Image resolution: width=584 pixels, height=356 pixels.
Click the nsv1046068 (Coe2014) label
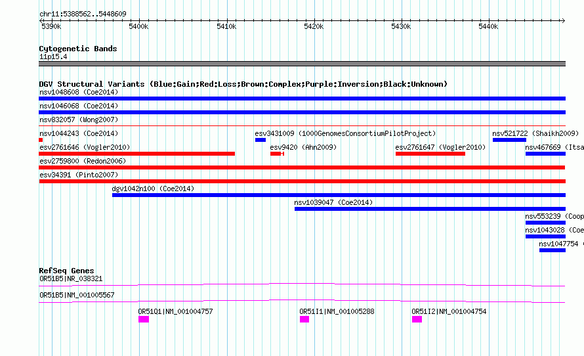coord(79,106)
